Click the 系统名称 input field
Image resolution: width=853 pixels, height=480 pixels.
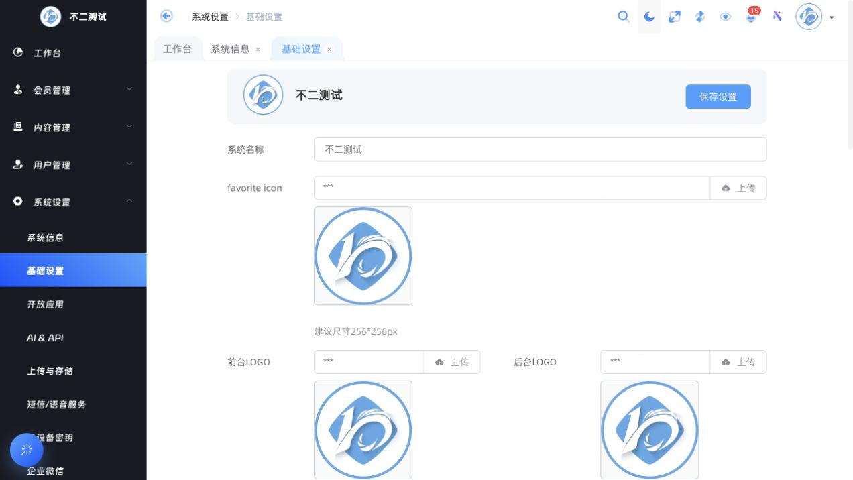click(540, 149)
